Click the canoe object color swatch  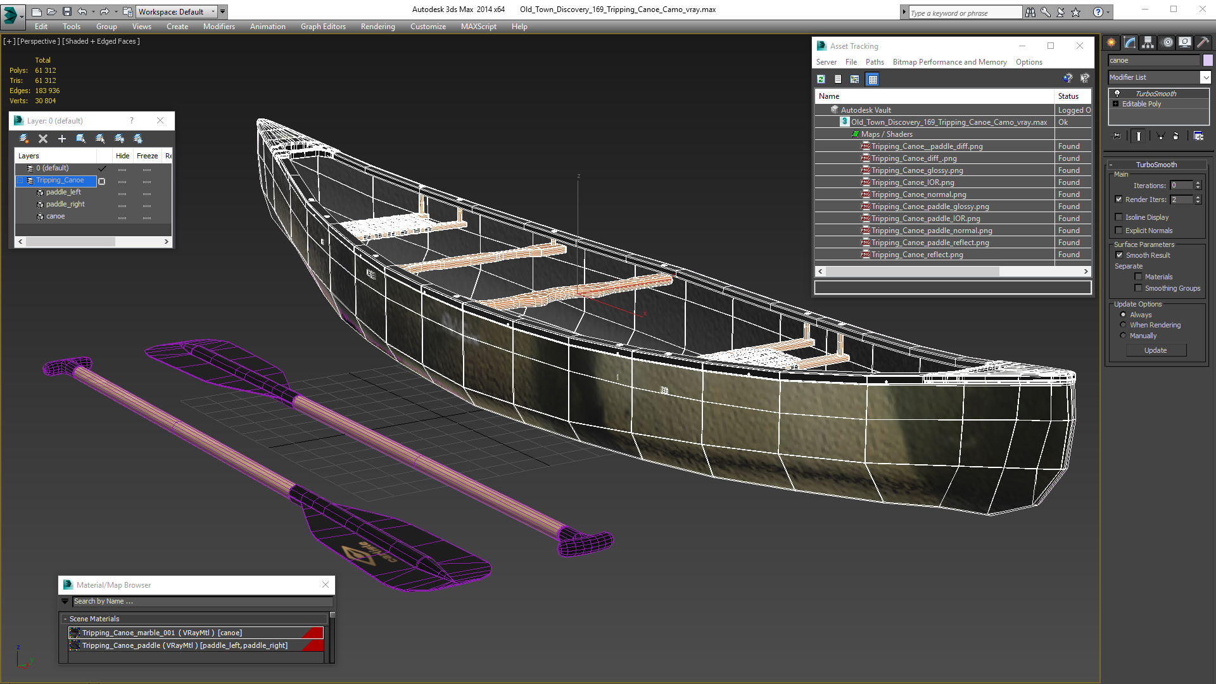tap(1208, 60)
